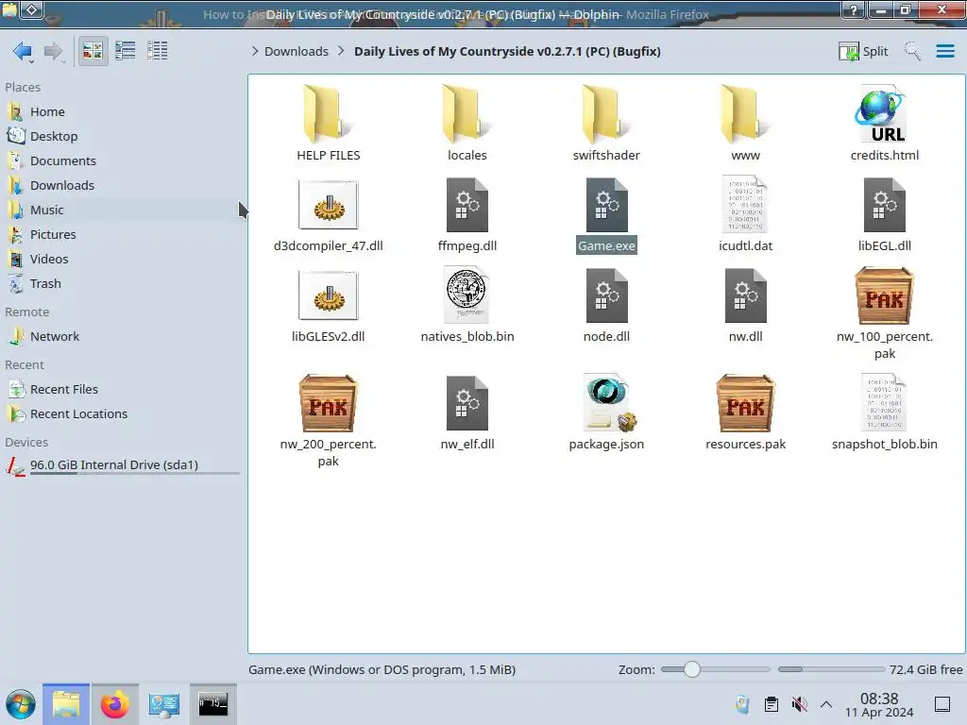Select the swiftshader folder
Image resolution: width=967 pixels, height=725 pixels.
[x=606, y=124]
